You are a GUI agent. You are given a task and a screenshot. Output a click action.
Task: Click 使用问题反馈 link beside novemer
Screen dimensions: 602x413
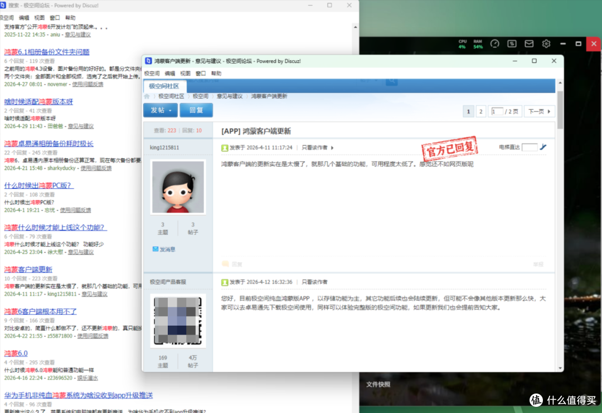point(88,85)
